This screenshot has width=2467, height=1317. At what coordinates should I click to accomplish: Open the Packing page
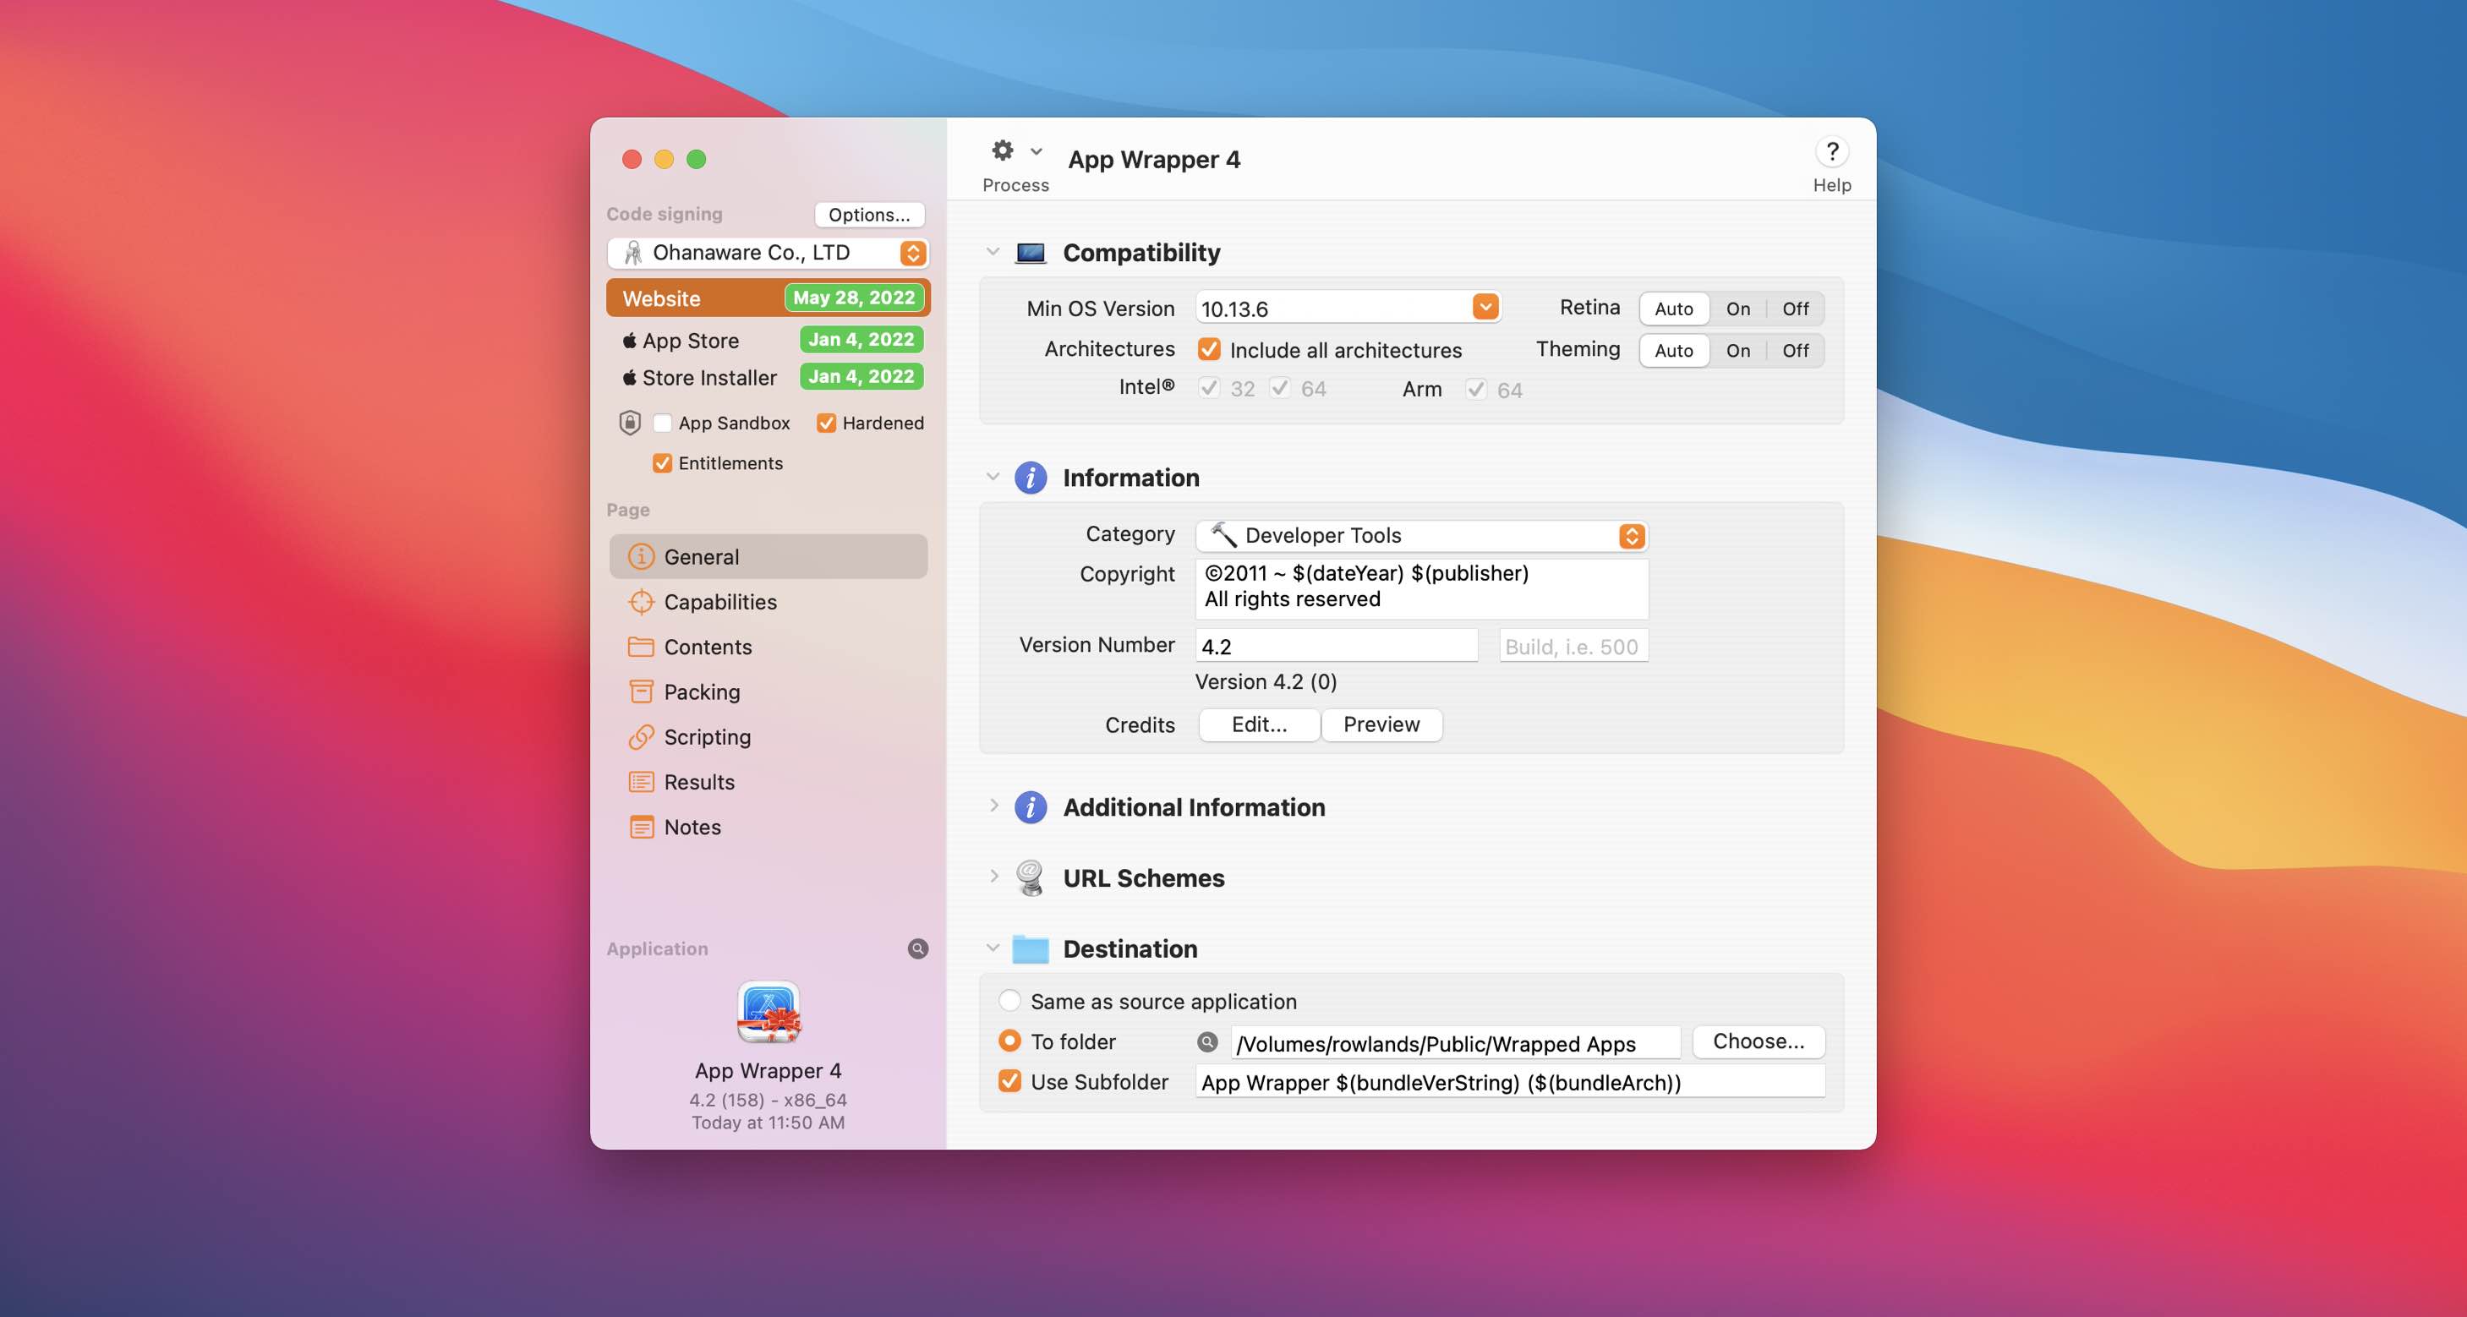point(768,691)
